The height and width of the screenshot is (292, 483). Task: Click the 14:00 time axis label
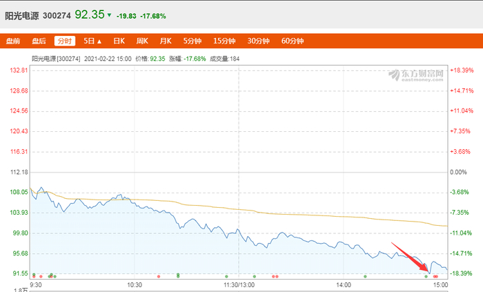click(344, 285)
